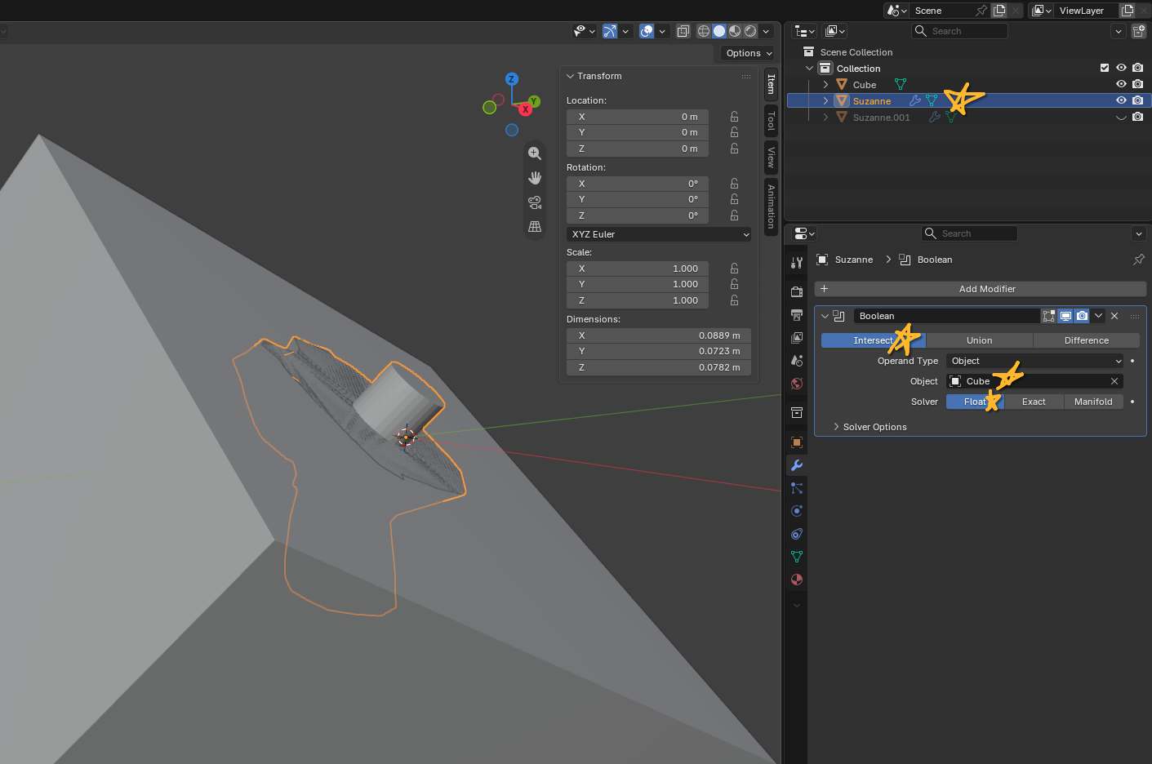The image size is (1152, 764).
Task: Open the Operand Type dropdown
Action: (x=1034, y=361)
